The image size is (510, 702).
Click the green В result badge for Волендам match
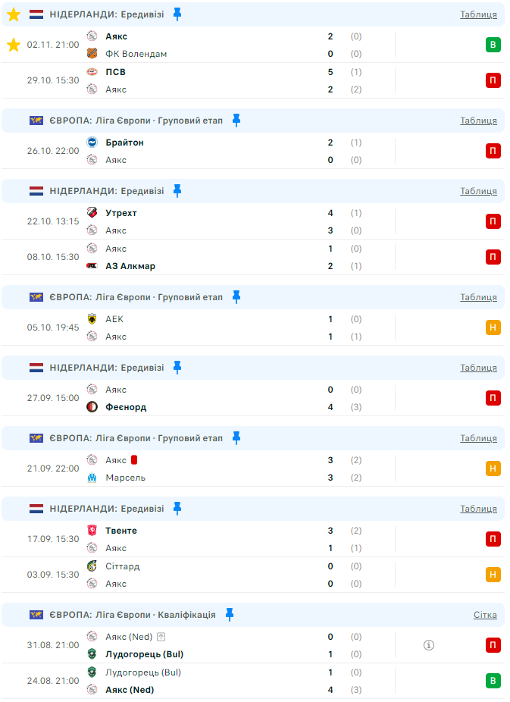click(x=493, y=45)
